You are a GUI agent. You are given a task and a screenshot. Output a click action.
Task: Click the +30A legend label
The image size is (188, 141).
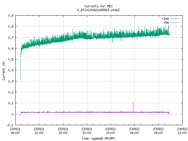tap(165, 19)
